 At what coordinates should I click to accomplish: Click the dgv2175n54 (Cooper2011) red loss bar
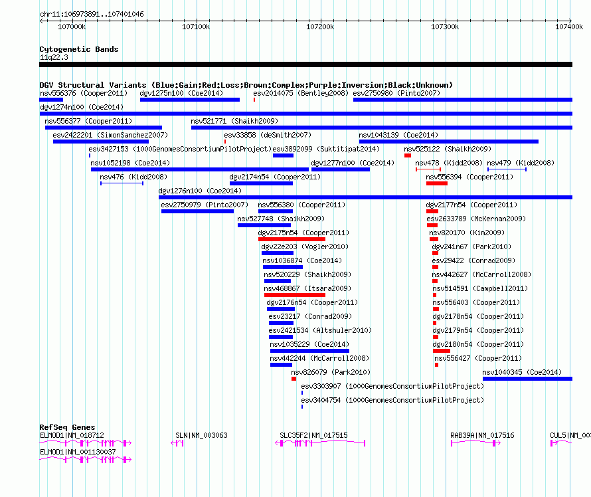pos(292,239)
